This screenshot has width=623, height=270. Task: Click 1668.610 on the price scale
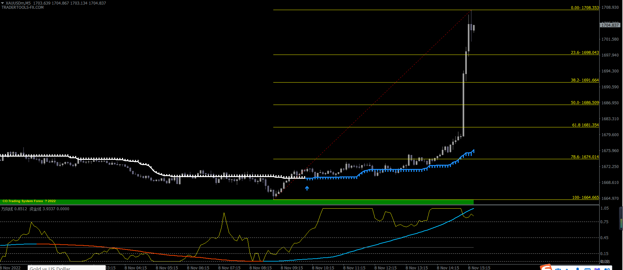pos(610,182)
